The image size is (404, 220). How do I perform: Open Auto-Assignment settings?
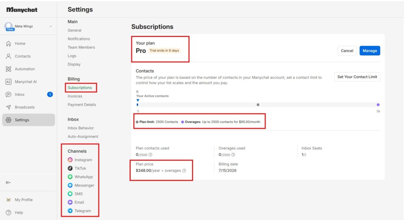tap(83, 136)
